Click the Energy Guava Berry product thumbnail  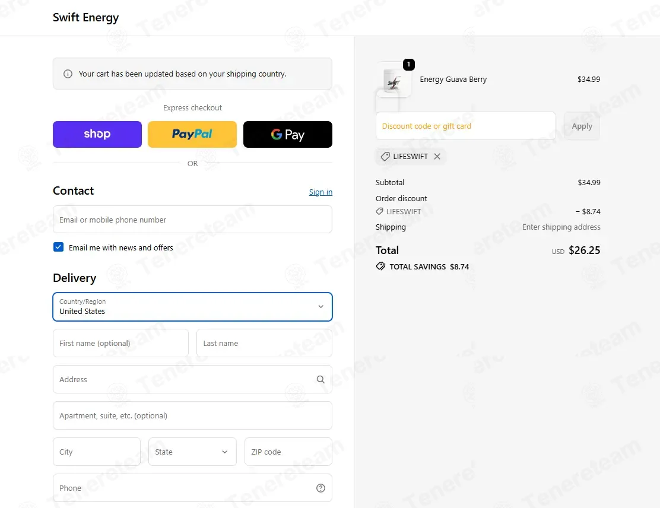point(394,80)
